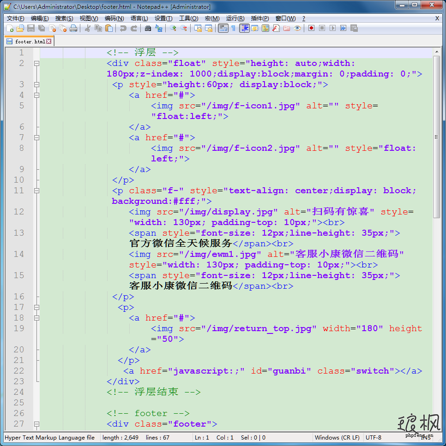Image resolution: width=446 pixels, height=446 pixels.
Task: Click the Save floppy disk icon
Action: point(31,28)
